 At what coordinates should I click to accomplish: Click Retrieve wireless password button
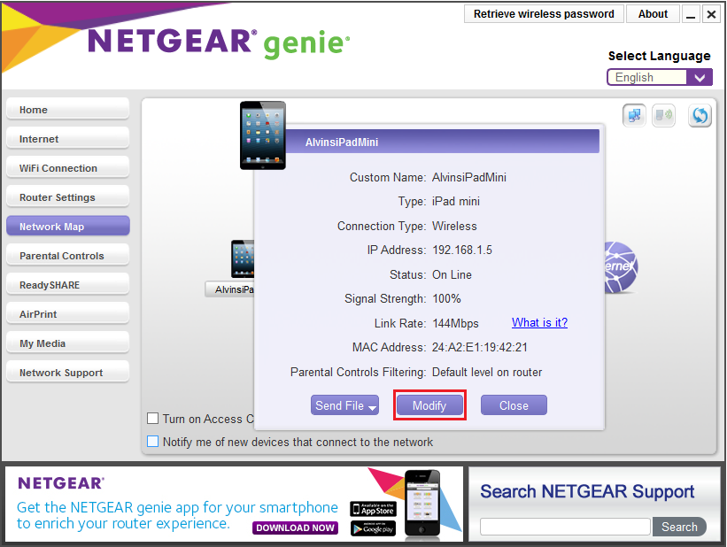pyautogui.click(x=544, y=14)
